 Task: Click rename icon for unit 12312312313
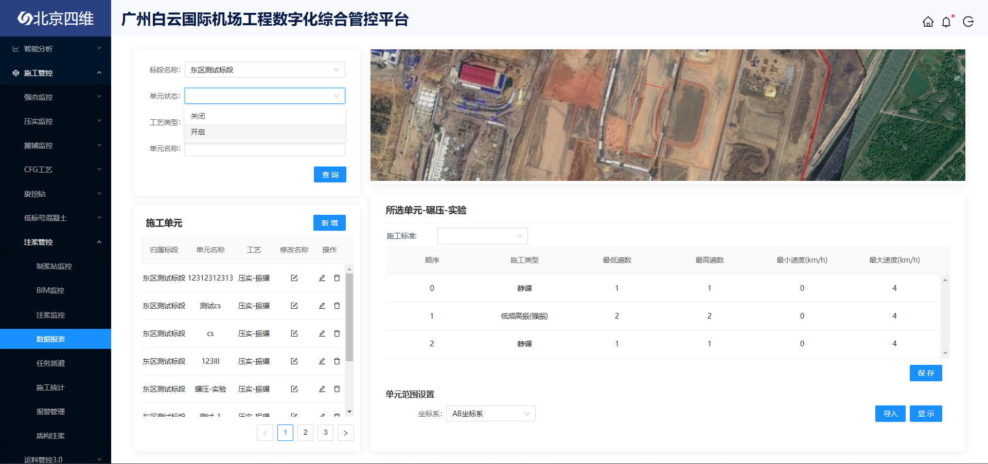294,278
